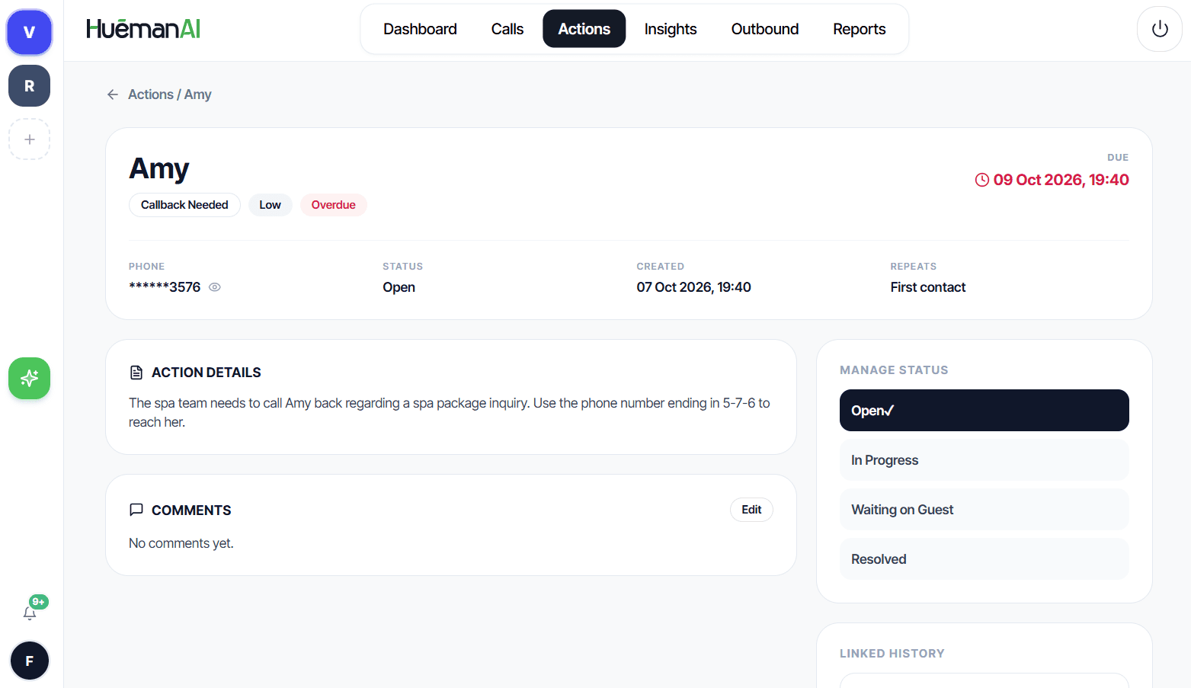The height and width of the screenshot is (688, 1191).
Task: Open the Dashboard tab
Action: (x=420, y=29)
